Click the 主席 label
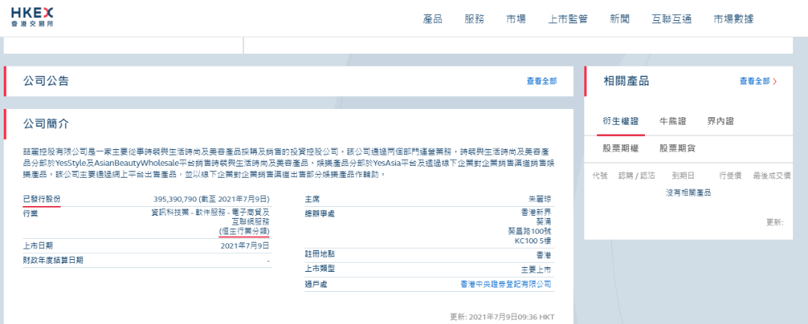 [x=312, y=199]
